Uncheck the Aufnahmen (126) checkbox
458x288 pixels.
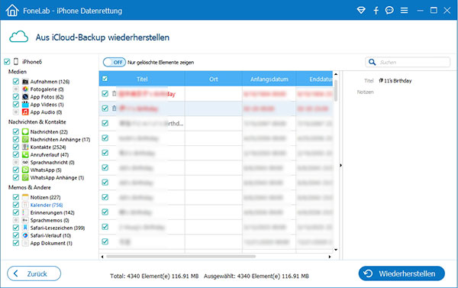(16, 82)
